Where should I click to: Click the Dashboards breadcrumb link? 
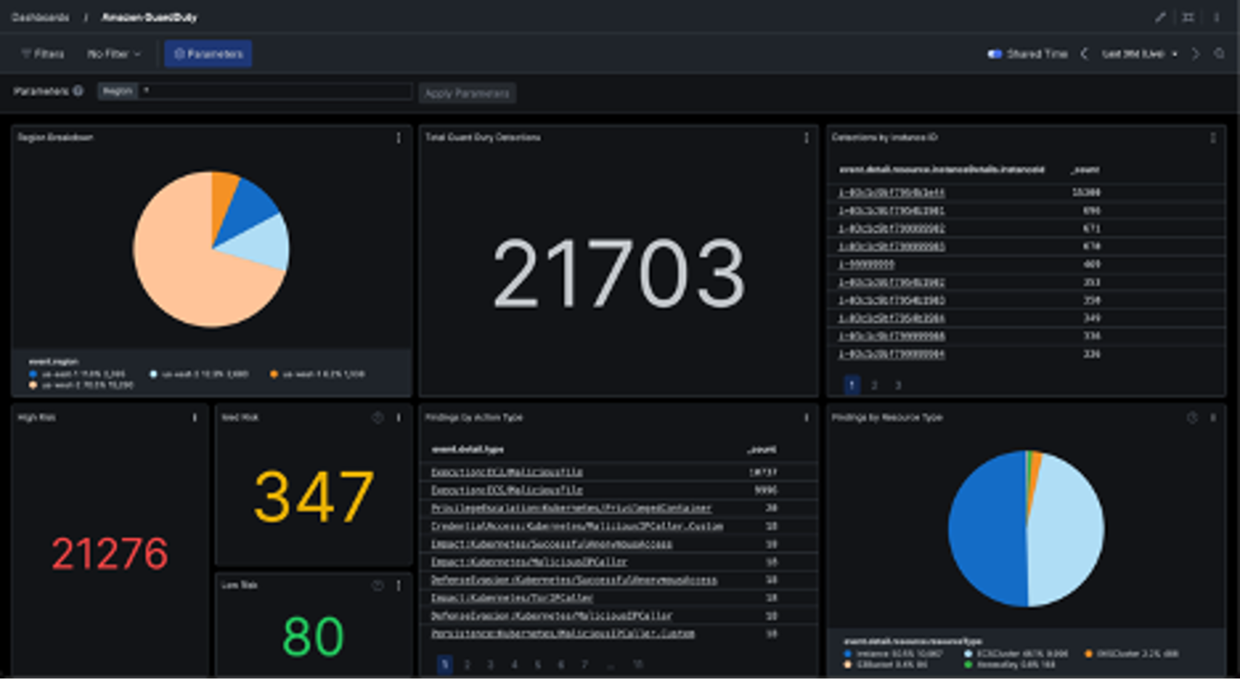[x=39, y=18]
